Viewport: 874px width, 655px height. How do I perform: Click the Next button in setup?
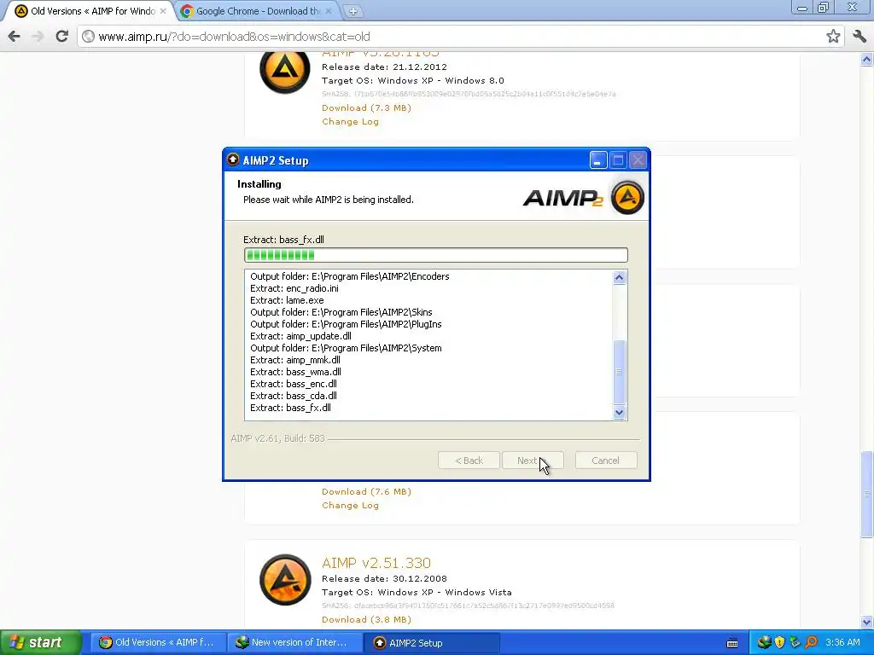[533, 461]
